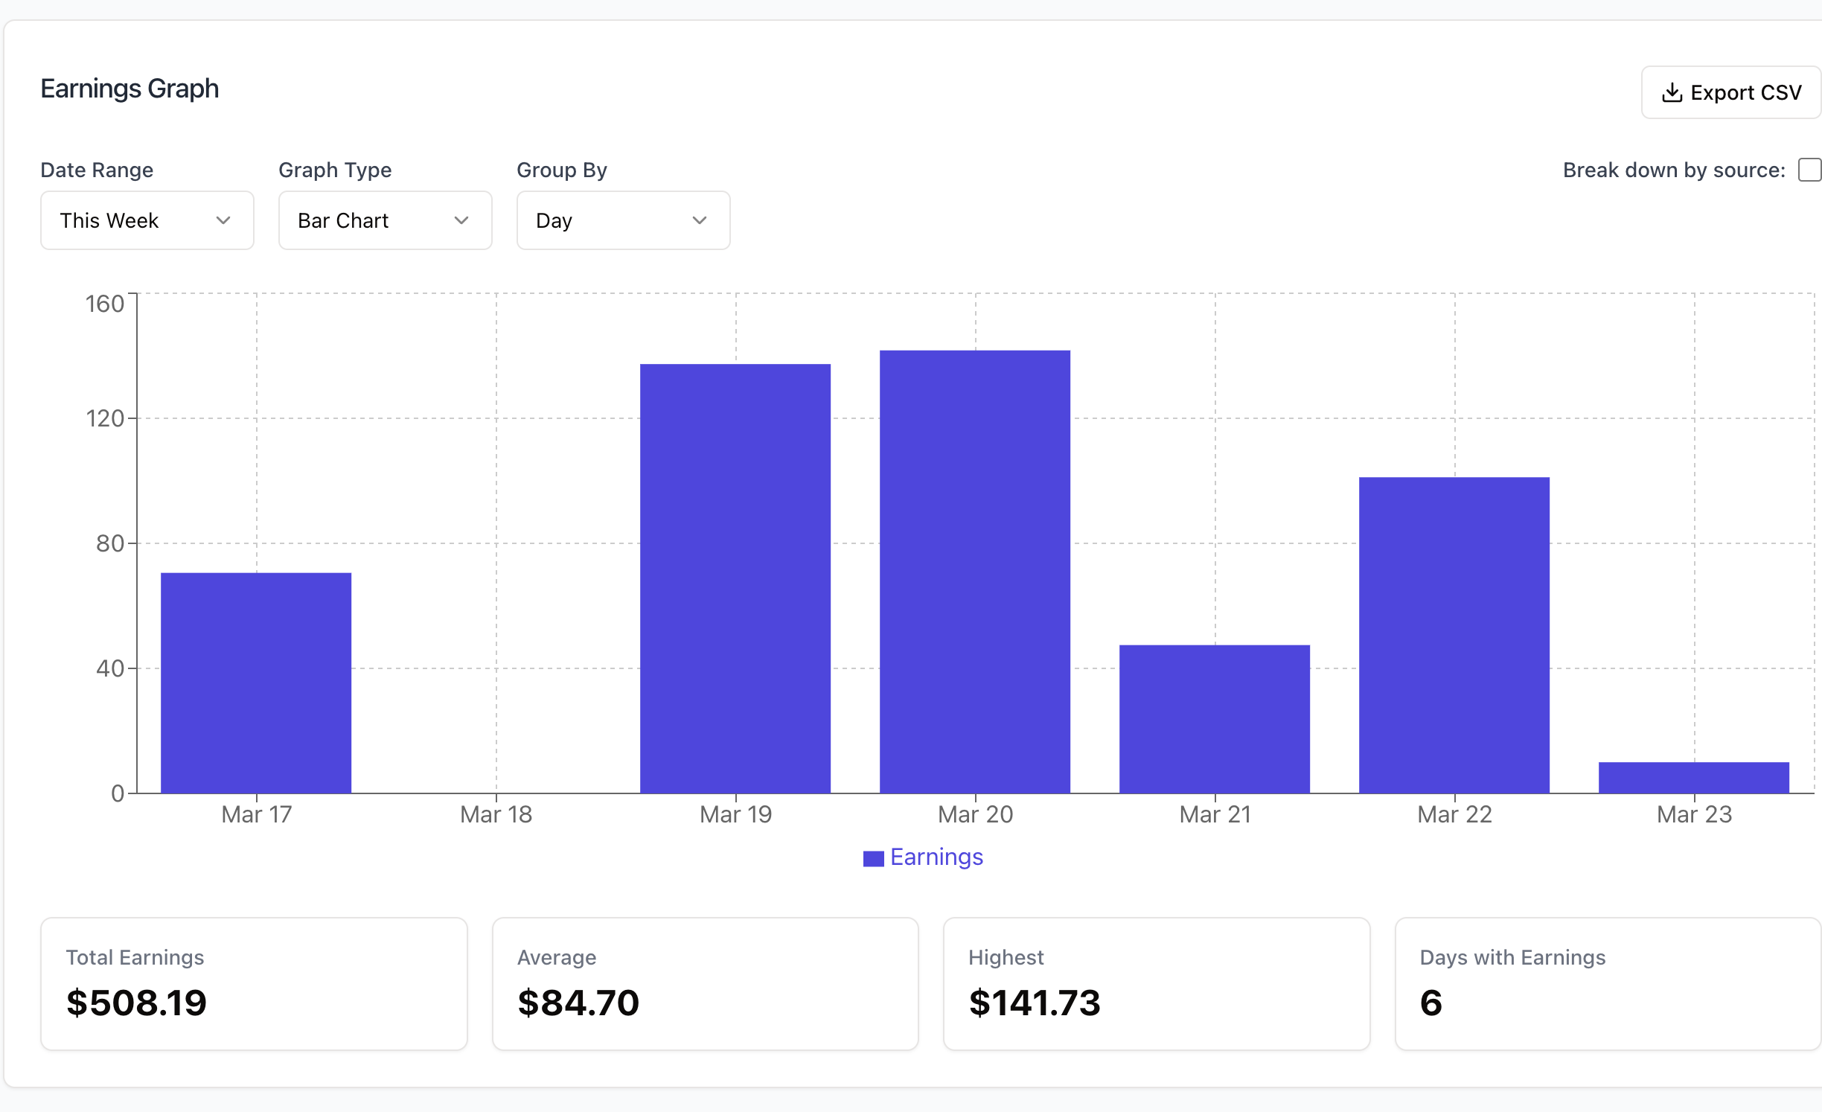Click the Total Earnings card

(x=254, y=984)
